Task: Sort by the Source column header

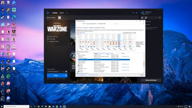Action: pos(85,53)
